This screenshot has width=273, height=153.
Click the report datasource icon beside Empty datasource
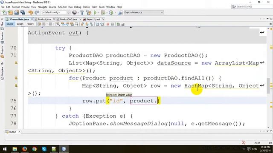coord(120,12)
